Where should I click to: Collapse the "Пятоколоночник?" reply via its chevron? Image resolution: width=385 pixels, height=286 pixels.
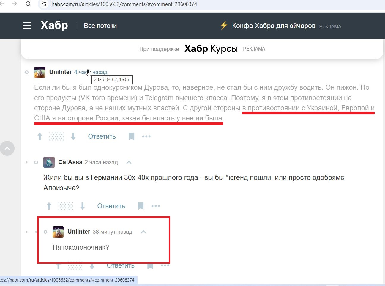143,232
